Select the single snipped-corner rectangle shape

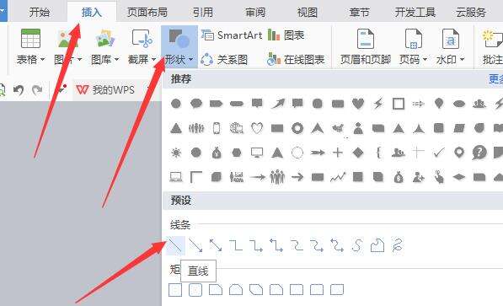click(x=216, y=290)
